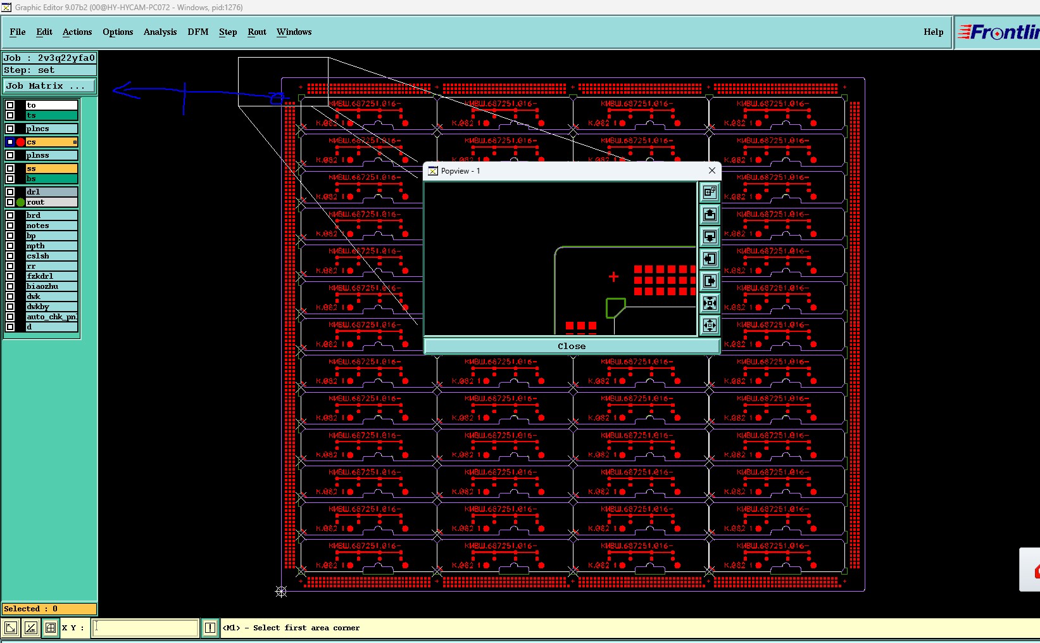The height and width of the screenshot is (643, 1040).
Task: Toggle display checkbox for layer biaozhu
Action: 10,286
